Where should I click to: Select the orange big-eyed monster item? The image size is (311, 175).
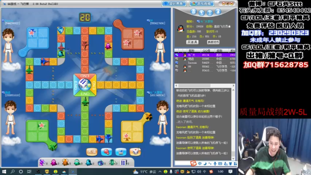pyautogui.click(x=65, y=162)
